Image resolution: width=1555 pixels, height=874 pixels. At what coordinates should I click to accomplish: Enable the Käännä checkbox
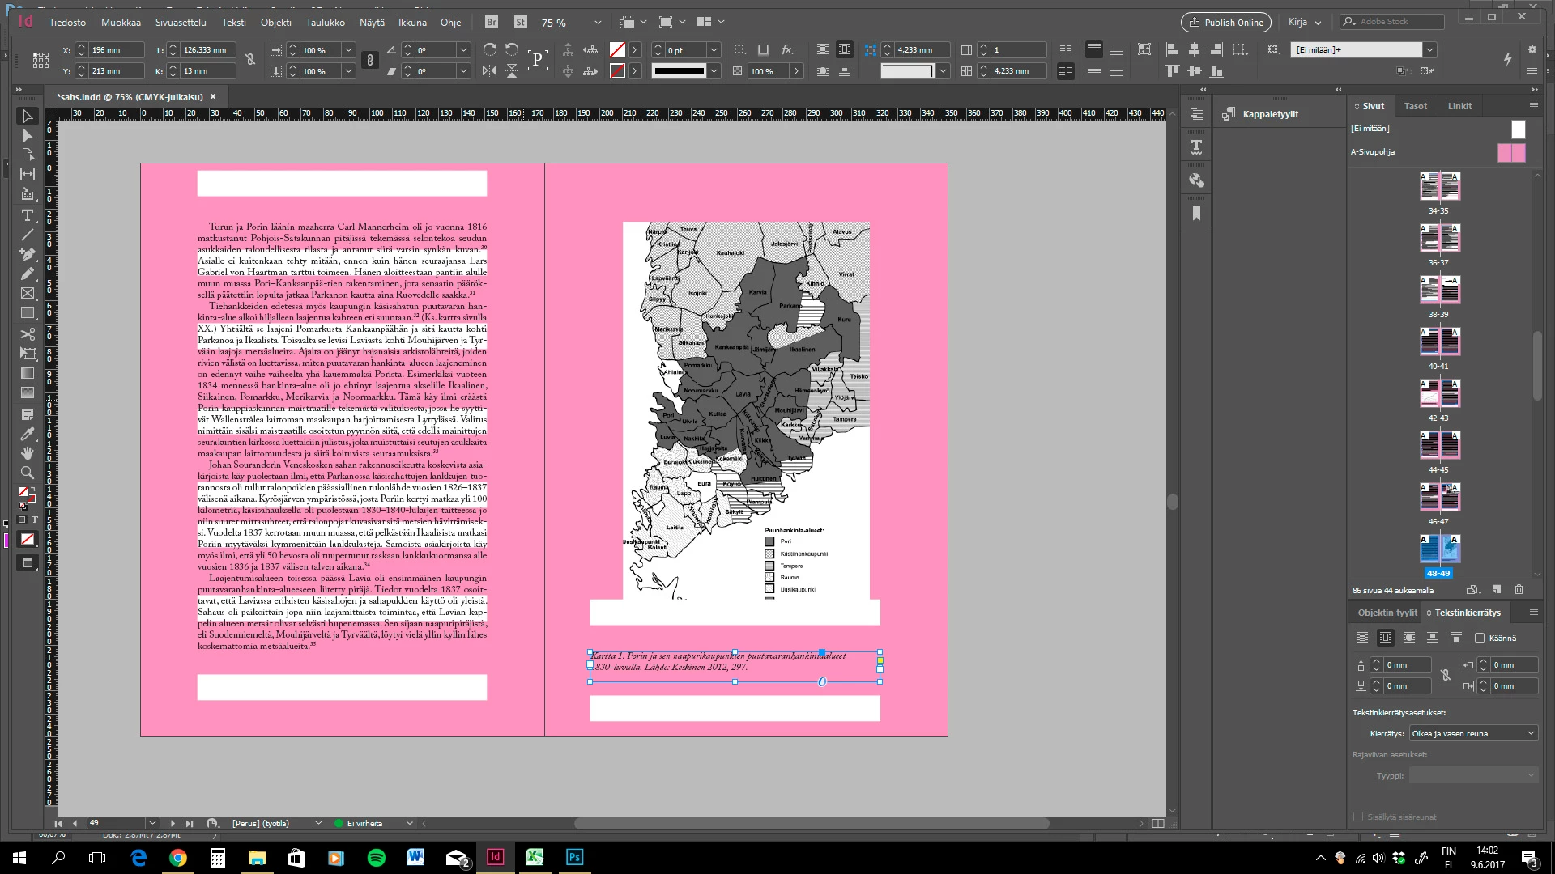(1480, 638)
